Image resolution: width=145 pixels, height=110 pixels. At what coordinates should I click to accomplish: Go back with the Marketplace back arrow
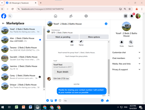coord(3,23)
